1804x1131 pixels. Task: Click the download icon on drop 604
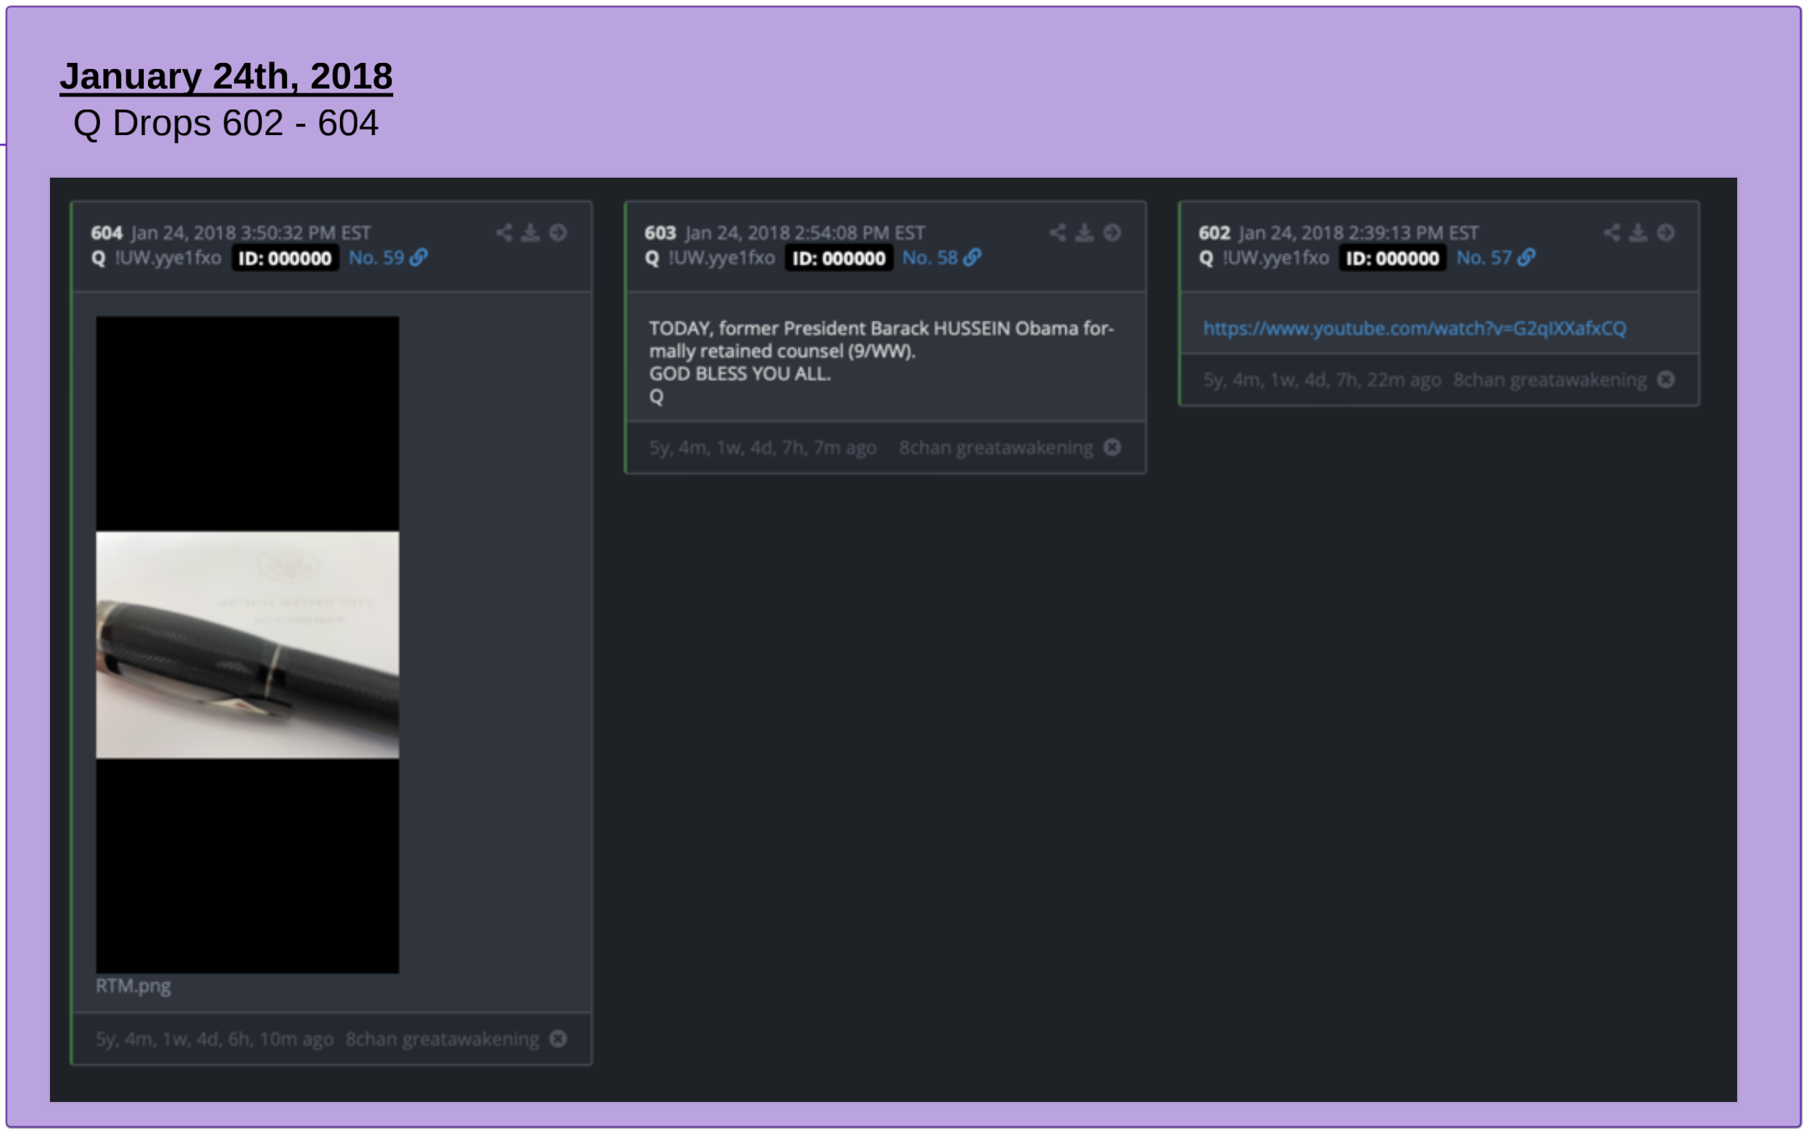point(530,232)
